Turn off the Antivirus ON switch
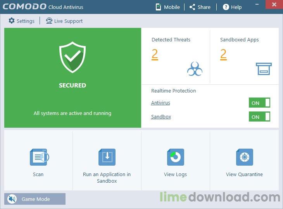 [x=259, y=103]
